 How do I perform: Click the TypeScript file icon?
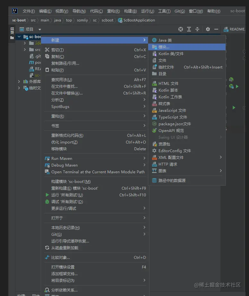pos(154,117)
